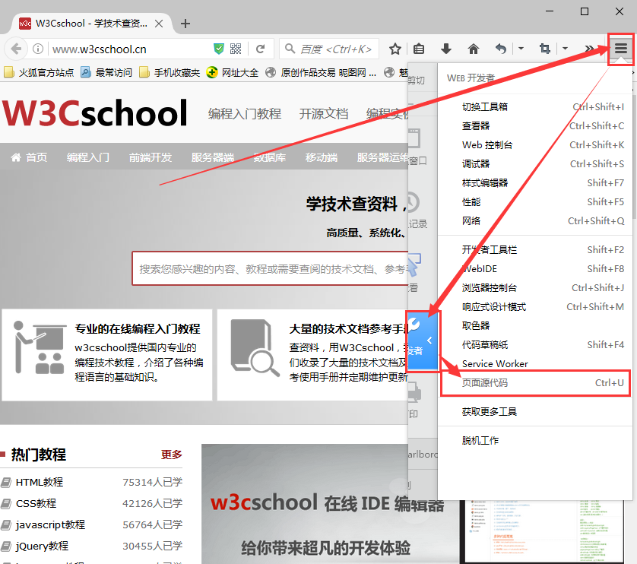
Task: Click the home icon in site nav
Action: [x=16, y=157]
